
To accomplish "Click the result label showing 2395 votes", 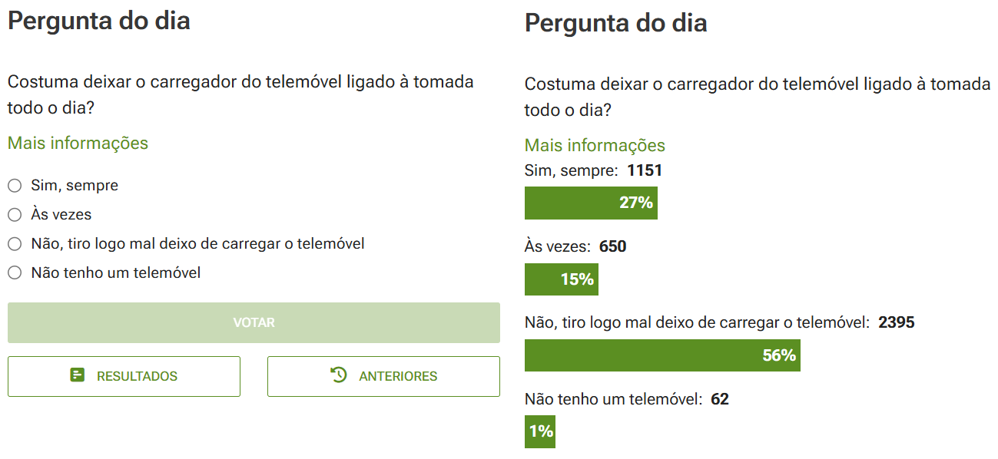I will tap(719, 322).
